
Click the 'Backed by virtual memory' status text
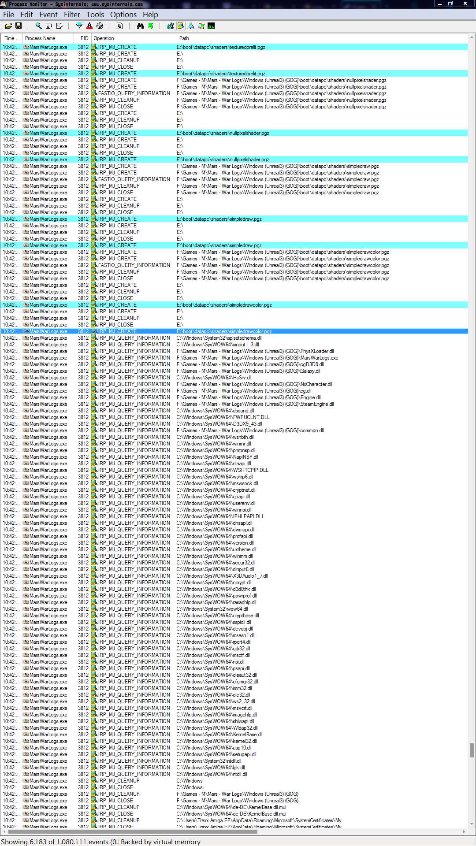pyautogui.click(x=160, y=842)
